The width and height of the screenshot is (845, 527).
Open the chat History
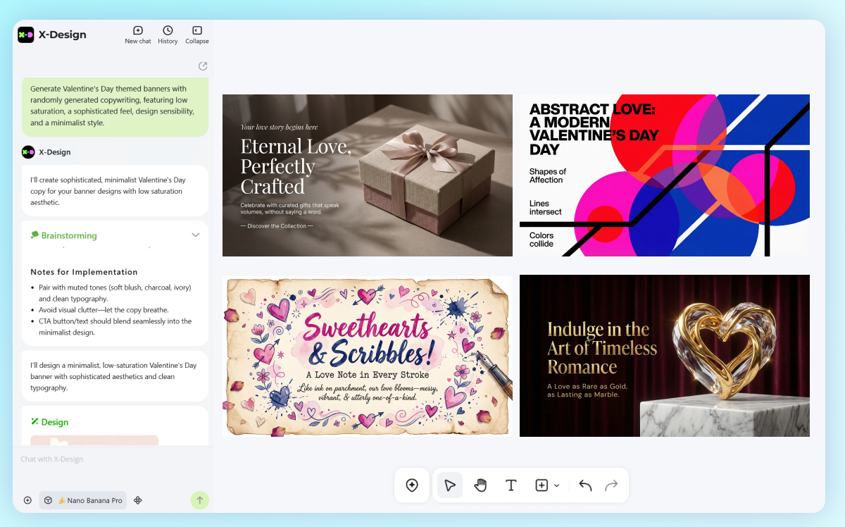coord(168,35)
